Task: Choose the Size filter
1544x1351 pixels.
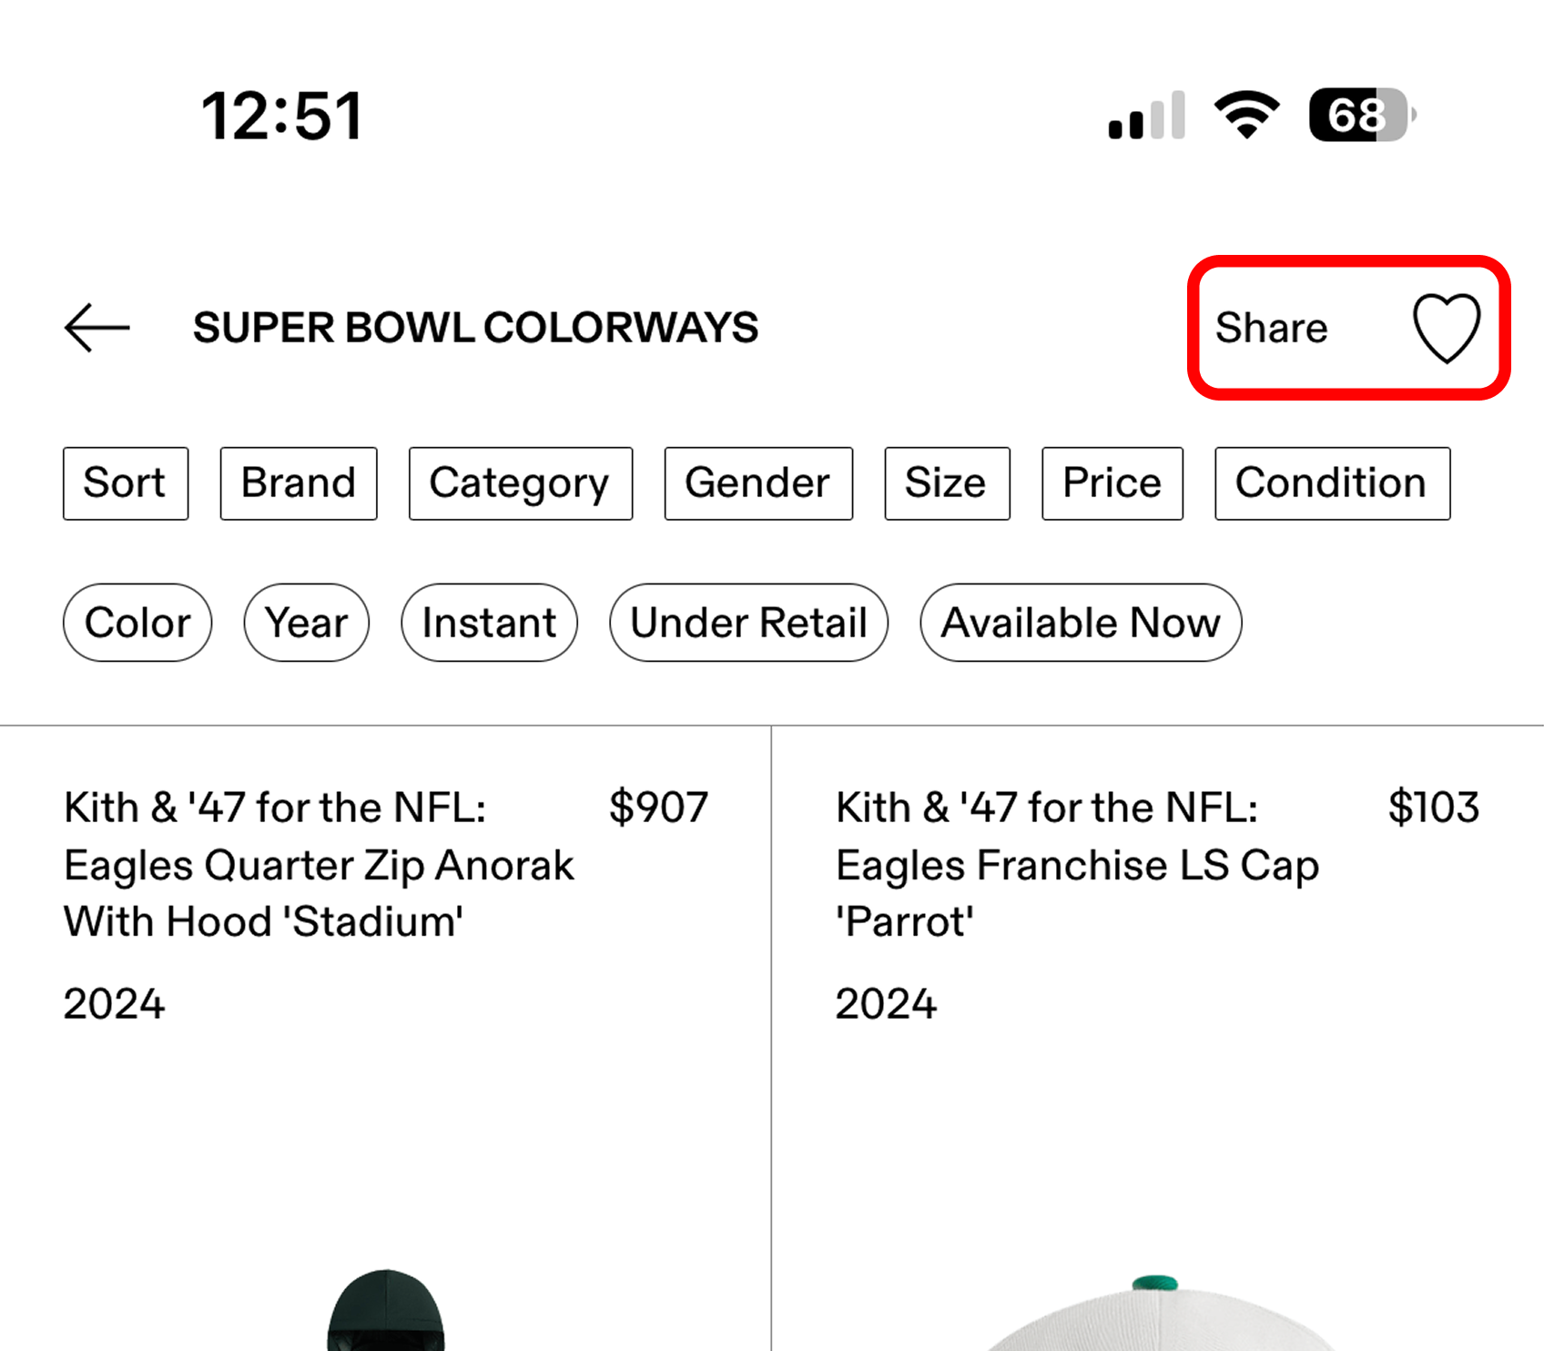Action: pyautogui.click(x=947, y=483)
